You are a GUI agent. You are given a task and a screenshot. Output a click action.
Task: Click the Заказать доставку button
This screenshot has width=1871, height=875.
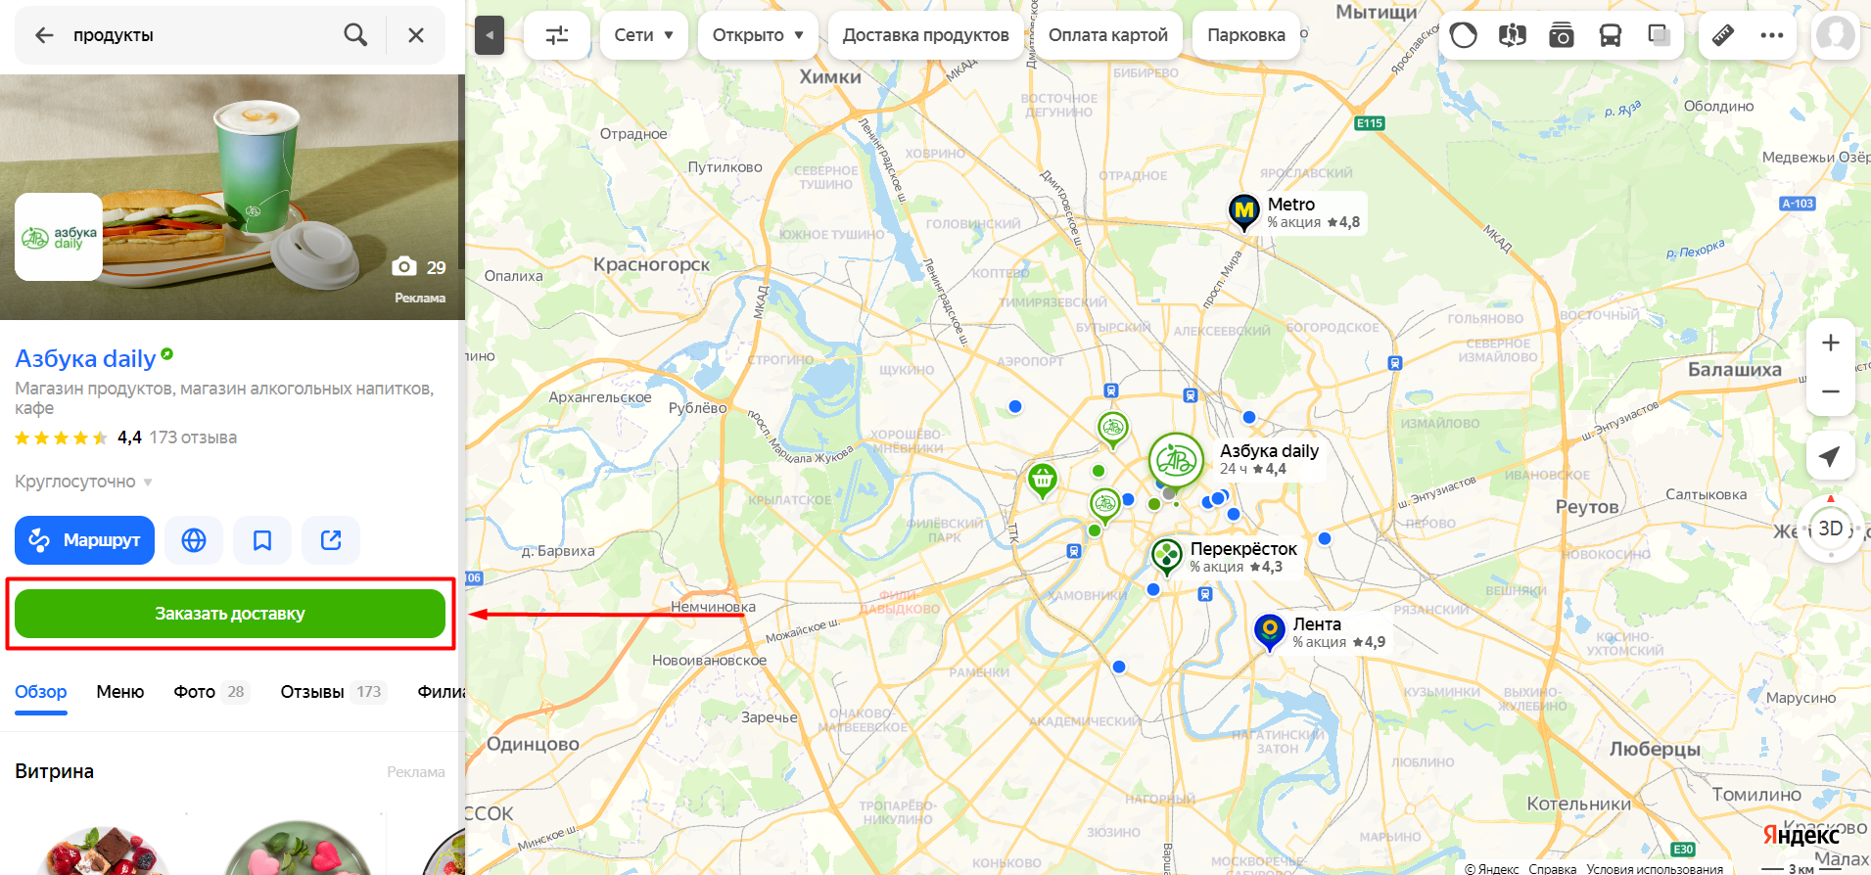230,614
